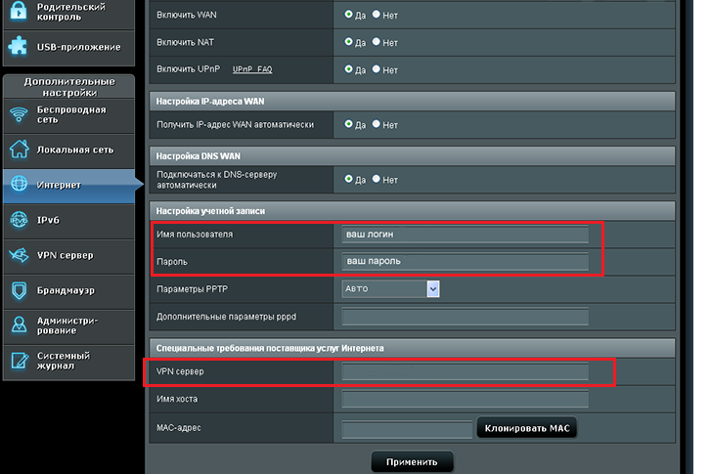This screenshot has width=711, height=474.
Task: Click the VPN сервер address field
Action: (466, 371)
